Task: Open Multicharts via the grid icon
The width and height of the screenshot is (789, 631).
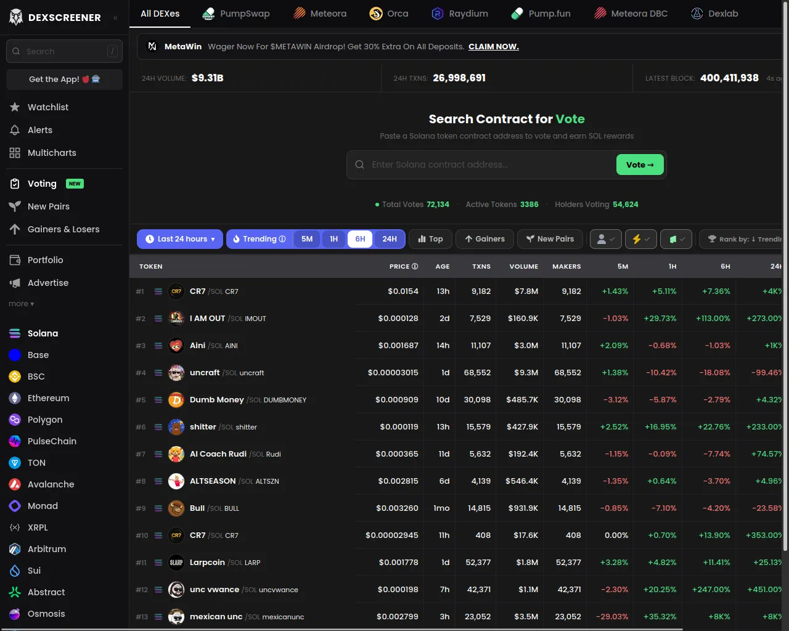Action: click(x=15, y=153)
